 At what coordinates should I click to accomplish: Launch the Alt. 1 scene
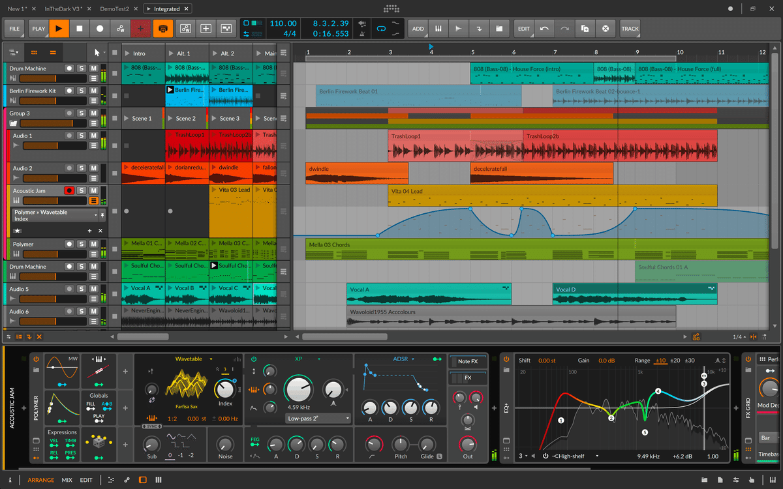point(171,53)
